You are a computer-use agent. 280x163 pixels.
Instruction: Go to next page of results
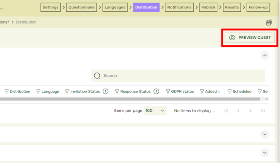[251, 111]
